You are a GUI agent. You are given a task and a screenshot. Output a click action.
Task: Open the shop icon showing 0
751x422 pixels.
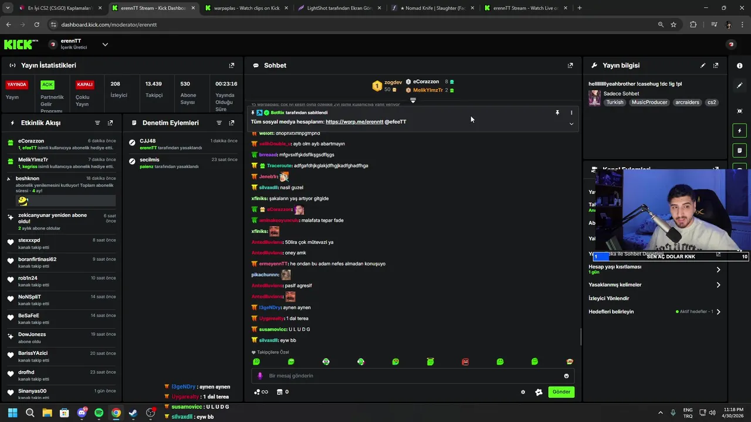pyautogui.click(x=283, y=392)
